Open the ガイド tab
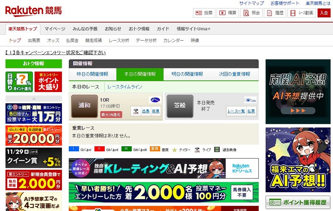The image size is (333, 211). pyautogui.click(x=163, y=29)
